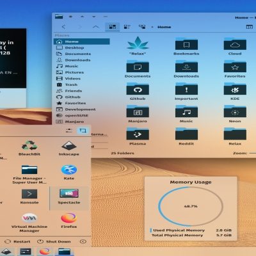
Task: Select Manjaro folder in file view
Action: [138, 111]
